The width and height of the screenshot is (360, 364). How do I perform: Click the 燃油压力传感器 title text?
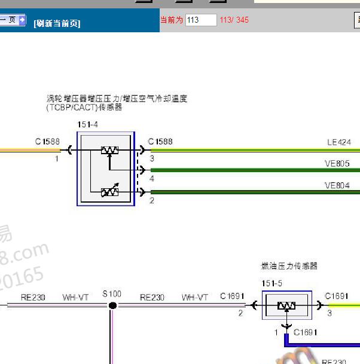(x=289, y=266)
